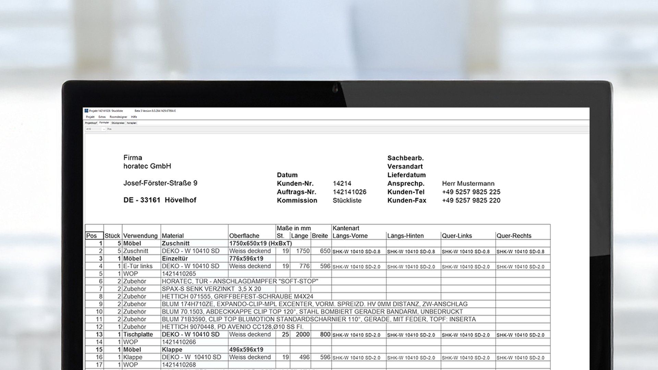Open the Hilfe menu
658x370 pixels.
(134, 117)
